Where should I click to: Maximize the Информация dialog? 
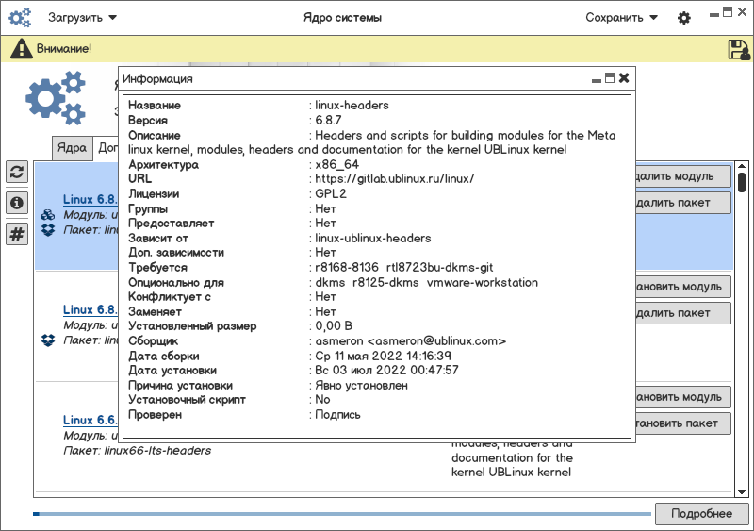pos(610,78)
